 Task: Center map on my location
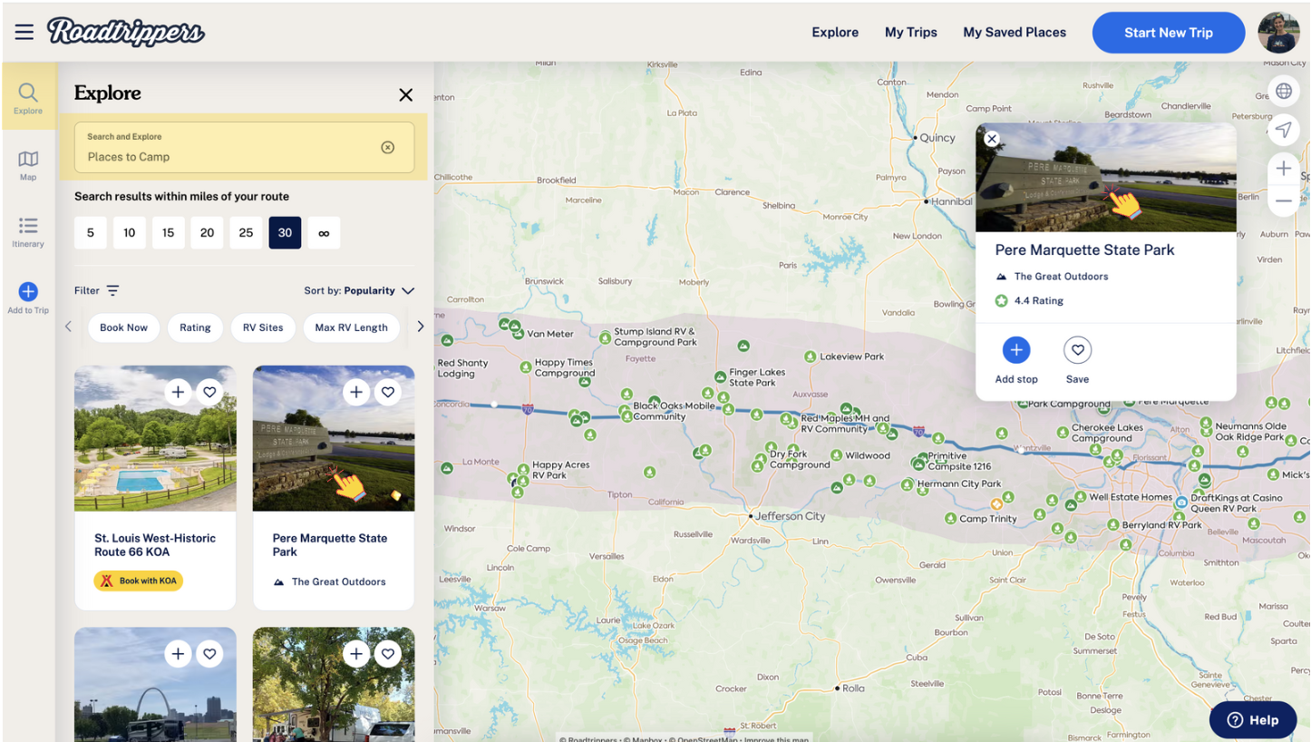pyautogui.click(x=1283, y=131)
